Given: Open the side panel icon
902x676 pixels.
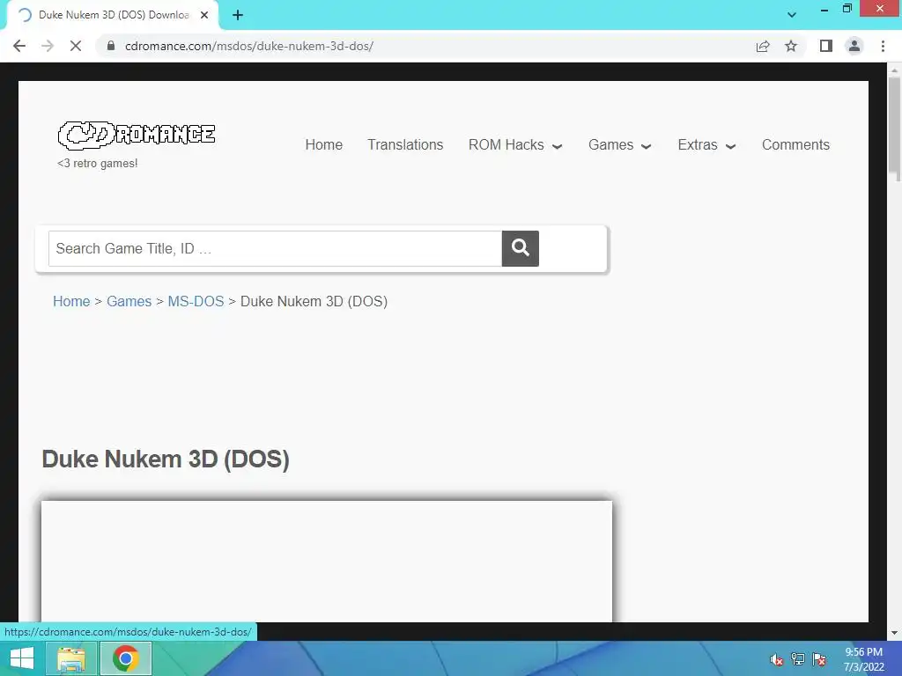Looking at the screenshot, I should [826, 46].
